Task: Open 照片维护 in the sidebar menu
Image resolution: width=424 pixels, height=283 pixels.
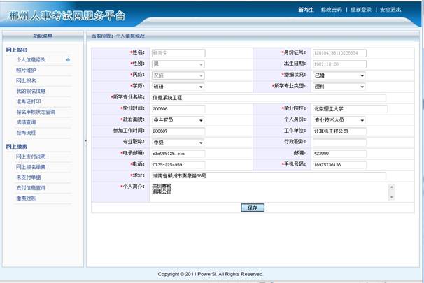Action: point(26,71)
